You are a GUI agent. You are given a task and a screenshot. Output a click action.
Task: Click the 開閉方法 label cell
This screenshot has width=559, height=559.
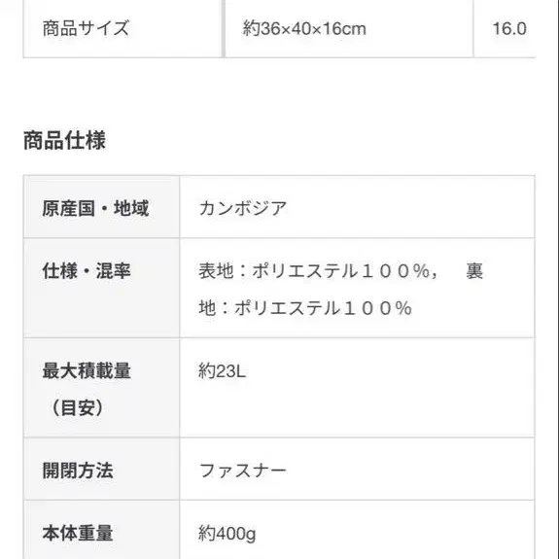pyautogui.click(x=102, y=470)
